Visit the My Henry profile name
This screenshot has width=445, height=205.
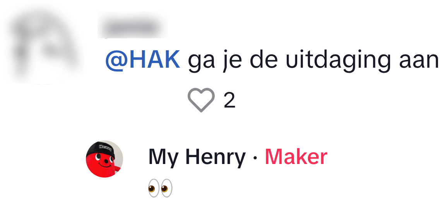pos(197,157)
